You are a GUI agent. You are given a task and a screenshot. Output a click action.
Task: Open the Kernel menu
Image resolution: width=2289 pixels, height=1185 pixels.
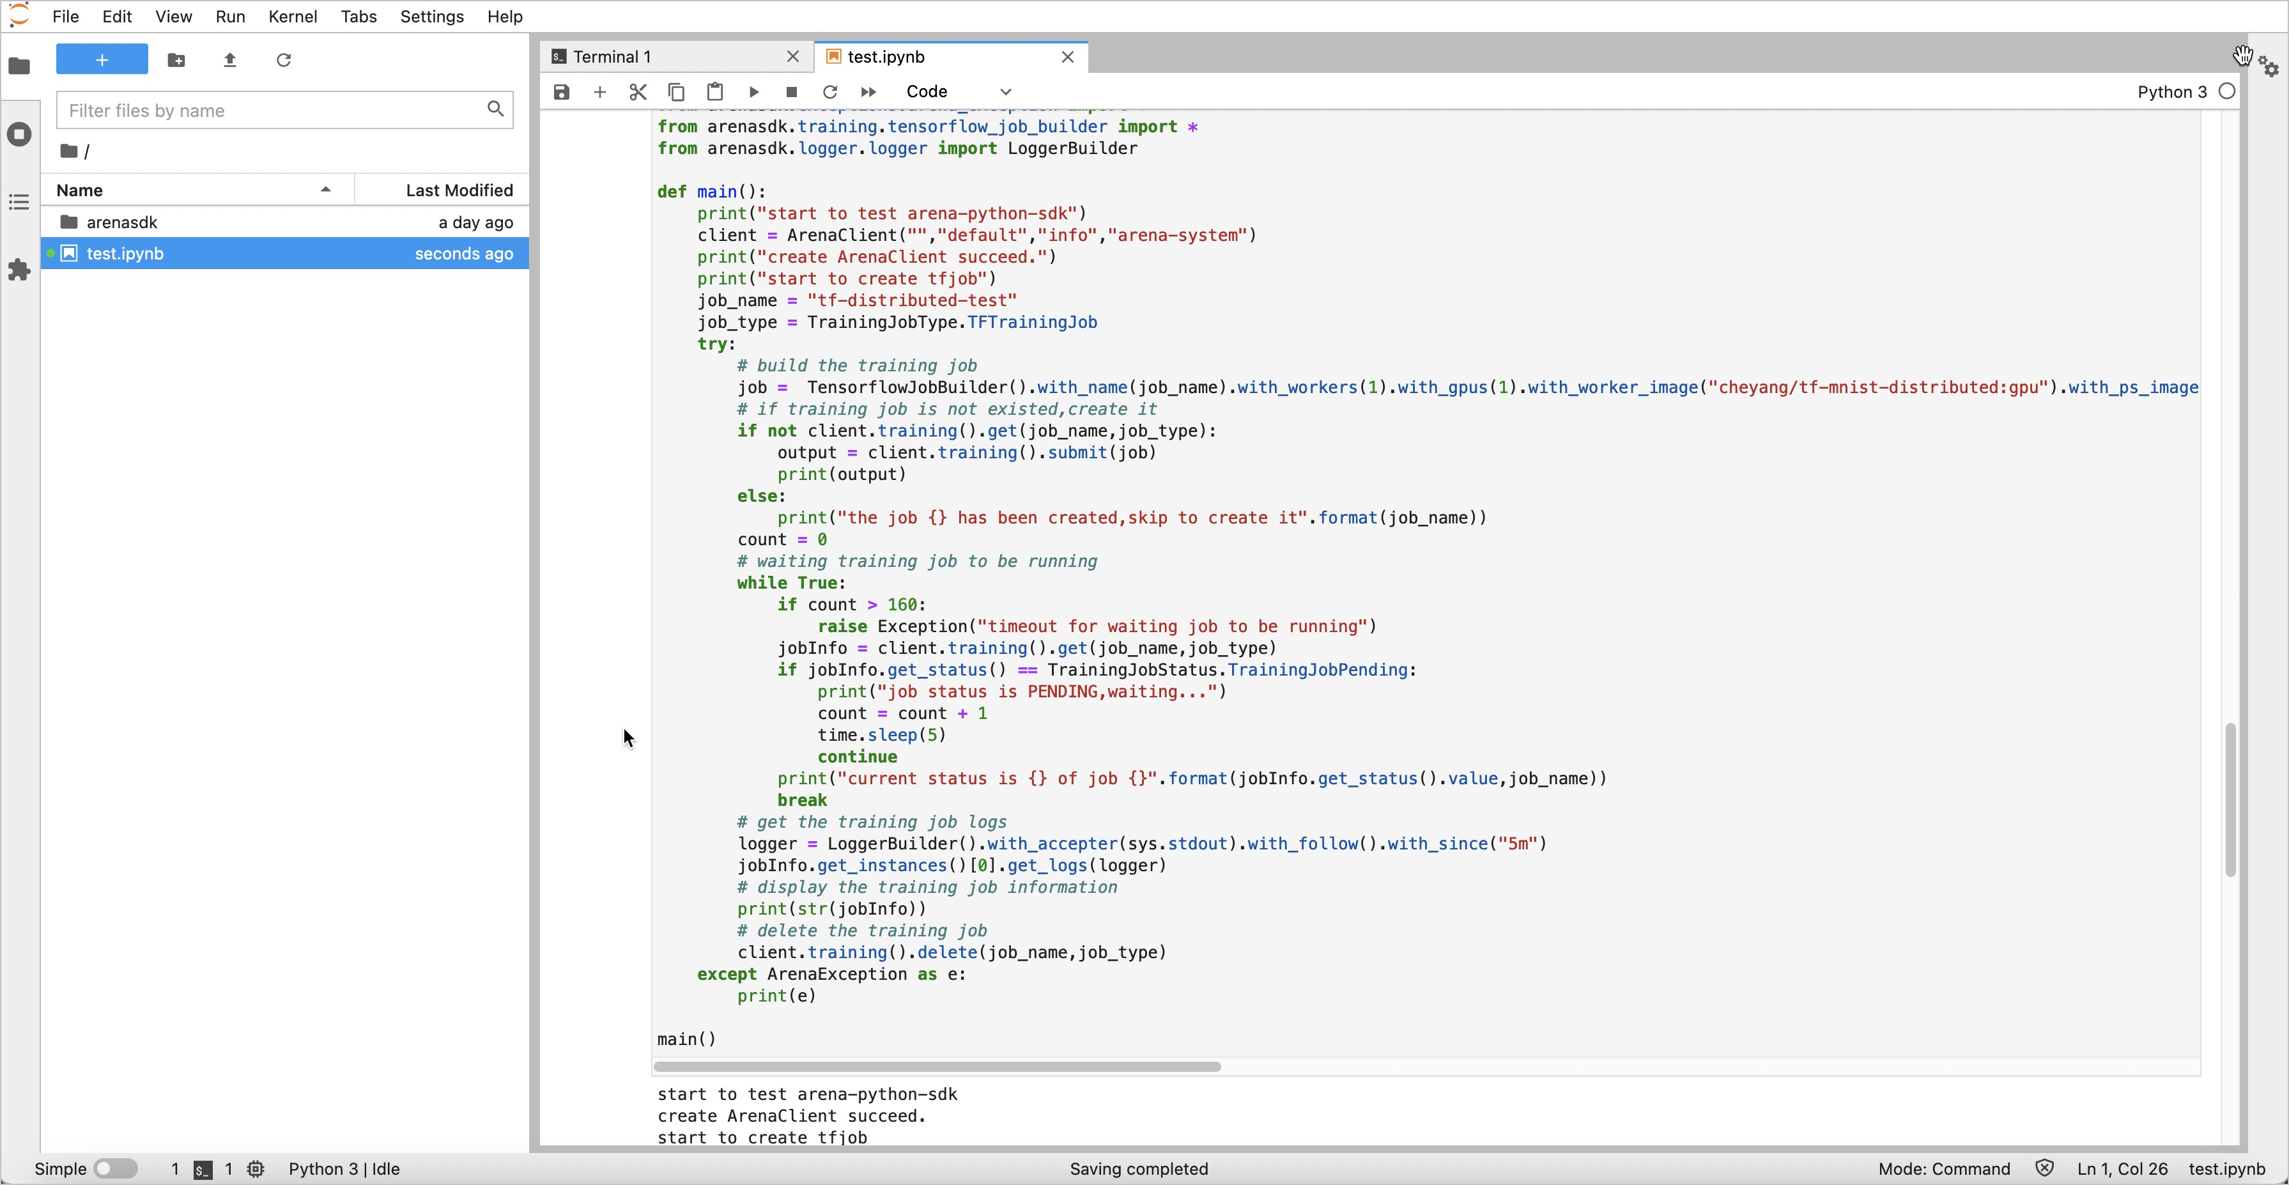292,16
